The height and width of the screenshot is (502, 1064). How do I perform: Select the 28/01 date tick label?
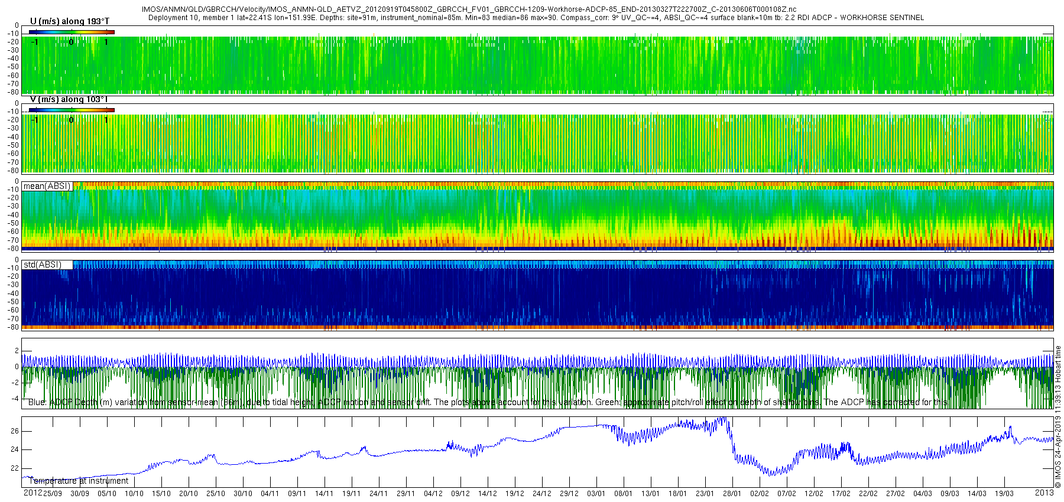[x=732, y=494]
